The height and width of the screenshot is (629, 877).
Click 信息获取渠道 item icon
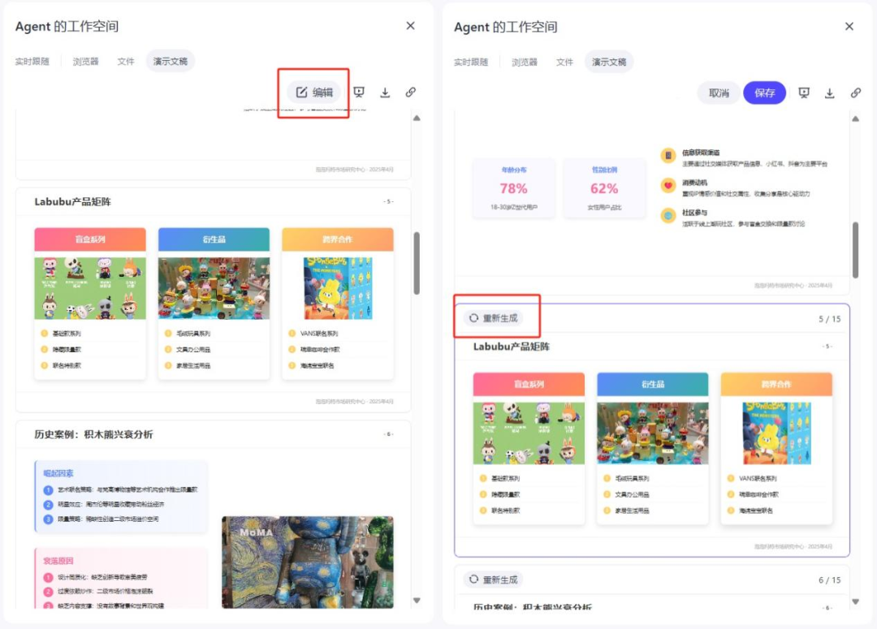tap(667, 156)
